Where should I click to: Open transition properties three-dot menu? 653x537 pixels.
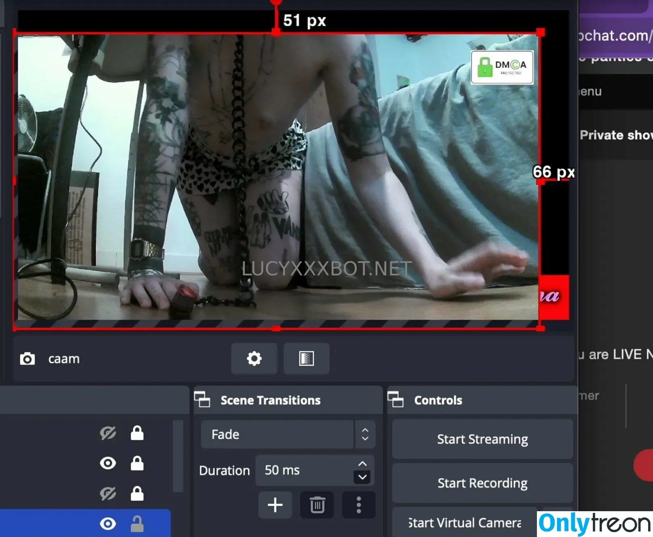[359, 505]
